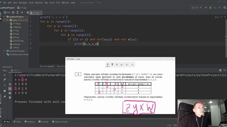Print the console output
This screenshot has height=127, width=227.
point(10,93)
